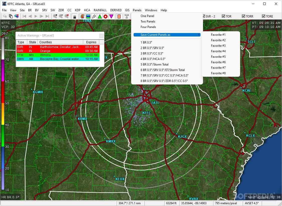Open the HCA product menu

pyautogui.click(x=87, y=10)
